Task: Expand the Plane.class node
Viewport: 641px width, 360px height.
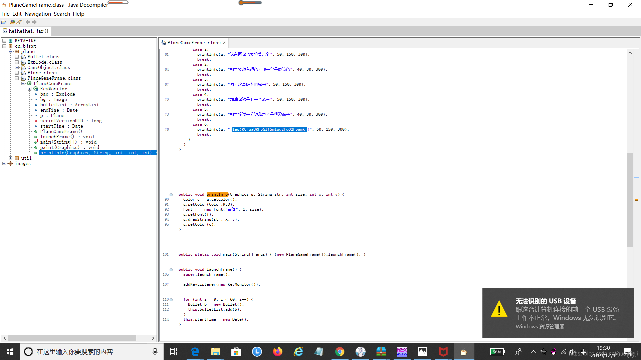Action: pos(17,73)
